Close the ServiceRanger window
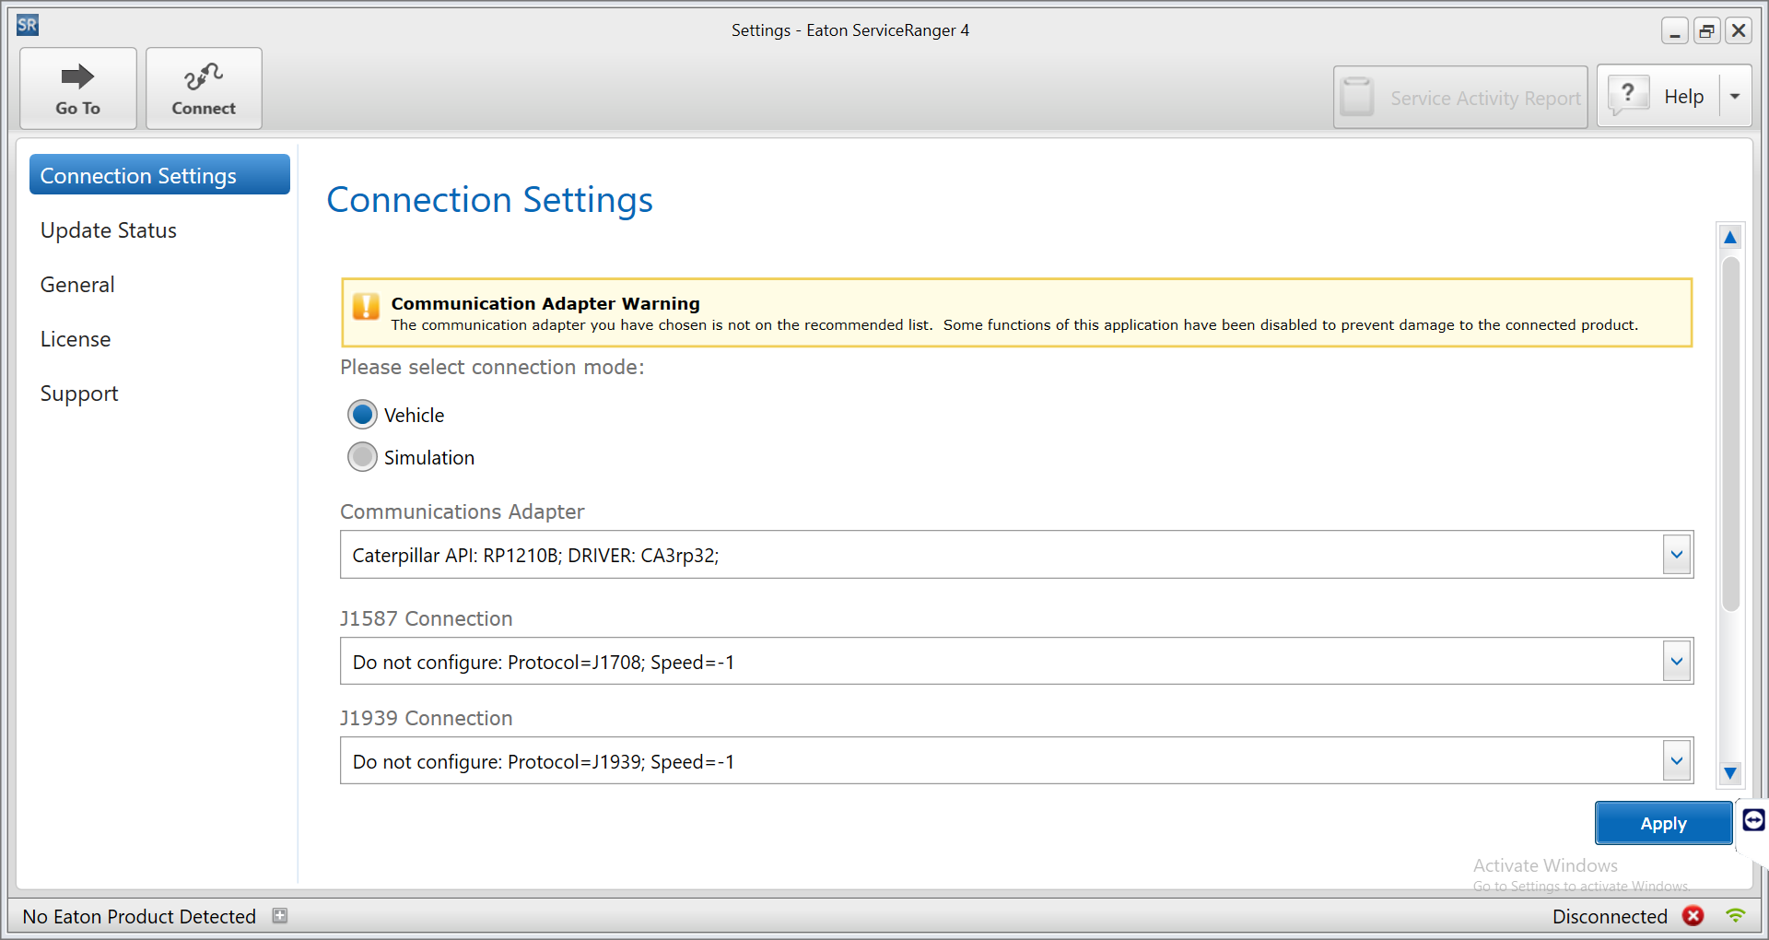This screenshot has width=1769, height=940. [x=1739, y=30]
